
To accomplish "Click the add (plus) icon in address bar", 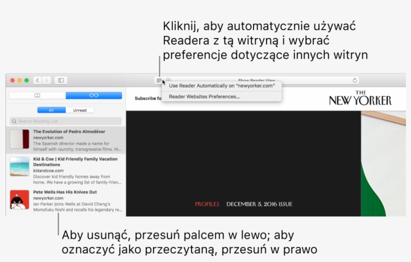I will click(168, 80).
